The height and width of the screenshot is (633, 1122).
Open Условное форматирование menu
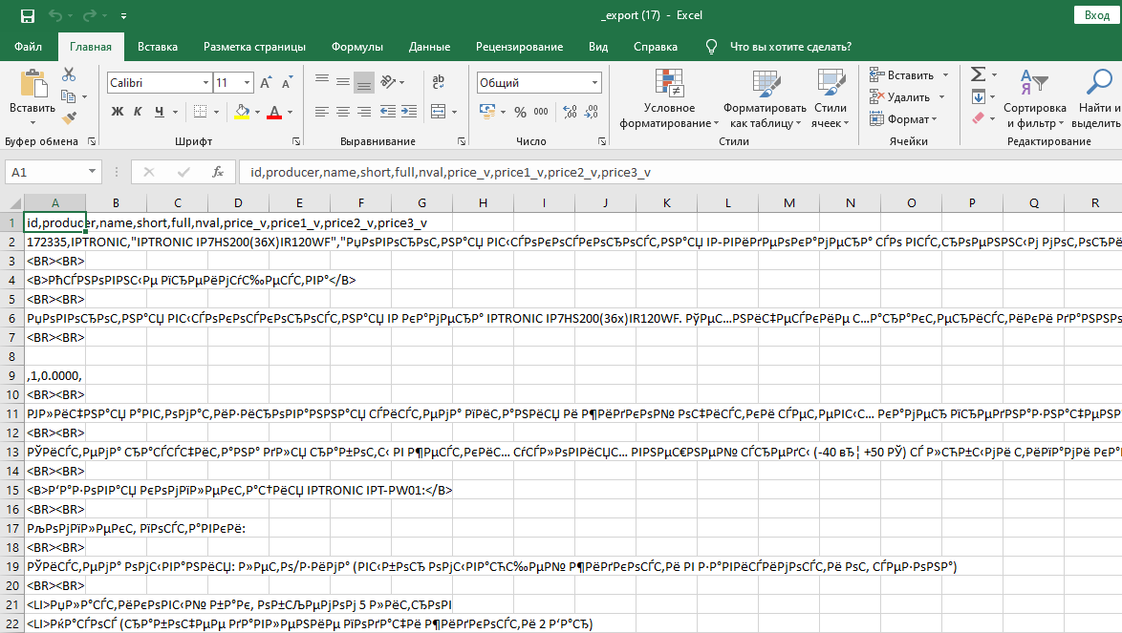(669, 99)
